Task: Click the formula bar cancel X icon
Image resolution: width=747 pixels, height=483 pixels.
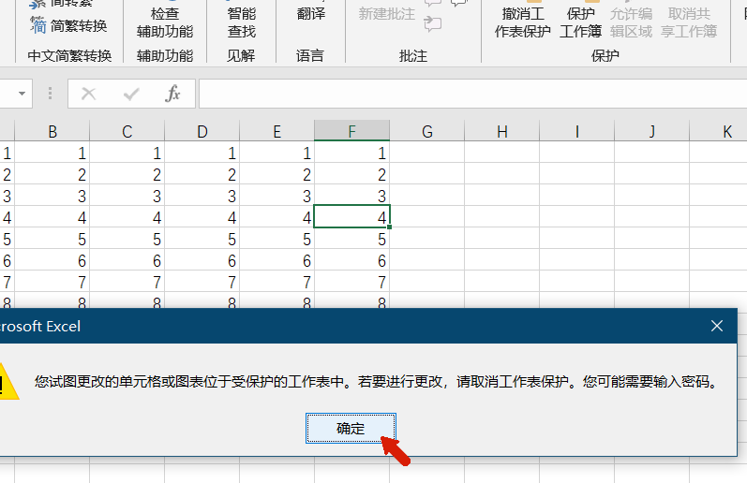Action: point(89,94)
